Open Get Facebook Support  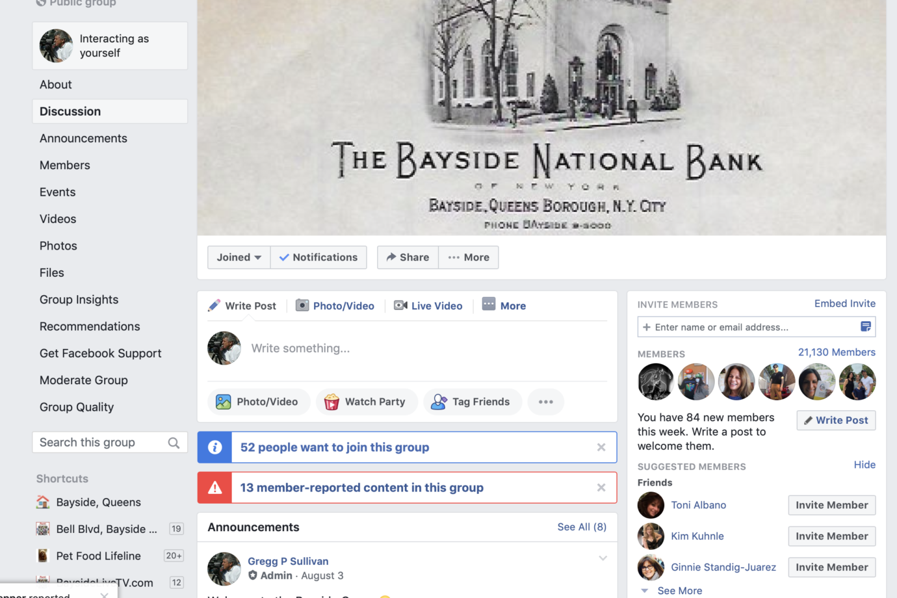[x=101, y=353]
